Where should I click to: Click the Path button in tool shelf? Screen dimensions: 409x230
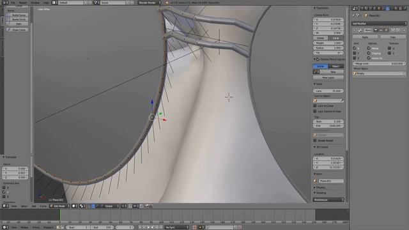coord(17,24)
